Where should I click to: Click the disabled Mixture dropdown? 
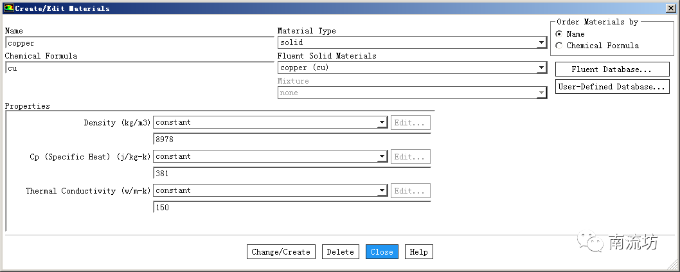411,93
